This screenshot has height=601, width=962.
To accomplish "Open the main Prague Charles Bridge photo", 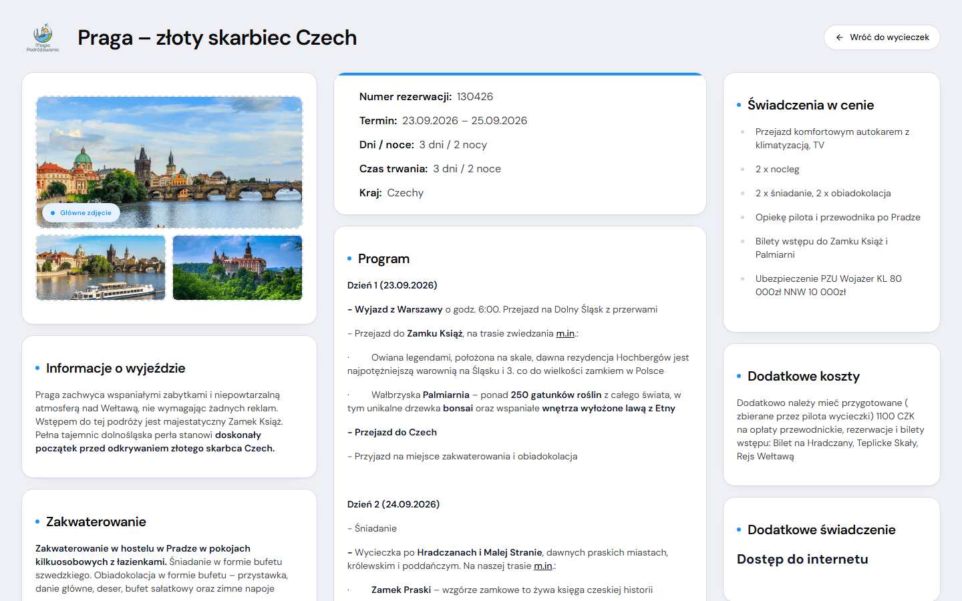I will click(x=169, y=162).
